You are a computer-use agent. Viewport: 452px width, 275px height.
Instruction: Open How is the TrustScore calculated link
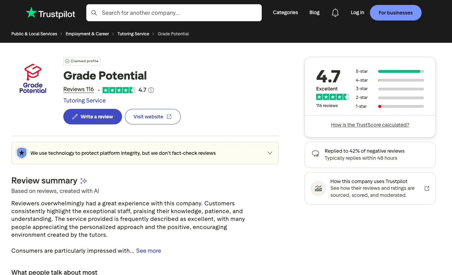[370, 125]
